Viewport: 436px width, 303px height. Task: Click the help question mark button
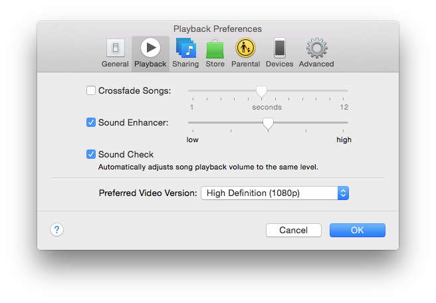pyautogui.click(x=56, y=230)
